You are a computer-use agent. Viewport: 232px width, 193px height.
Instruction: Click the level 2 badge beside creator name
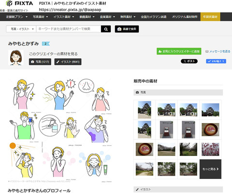46,43
